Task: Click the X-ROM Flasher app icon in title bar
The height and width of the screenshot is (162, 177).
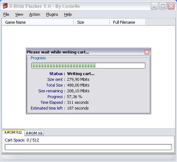Action: click(x=5, y=6)
